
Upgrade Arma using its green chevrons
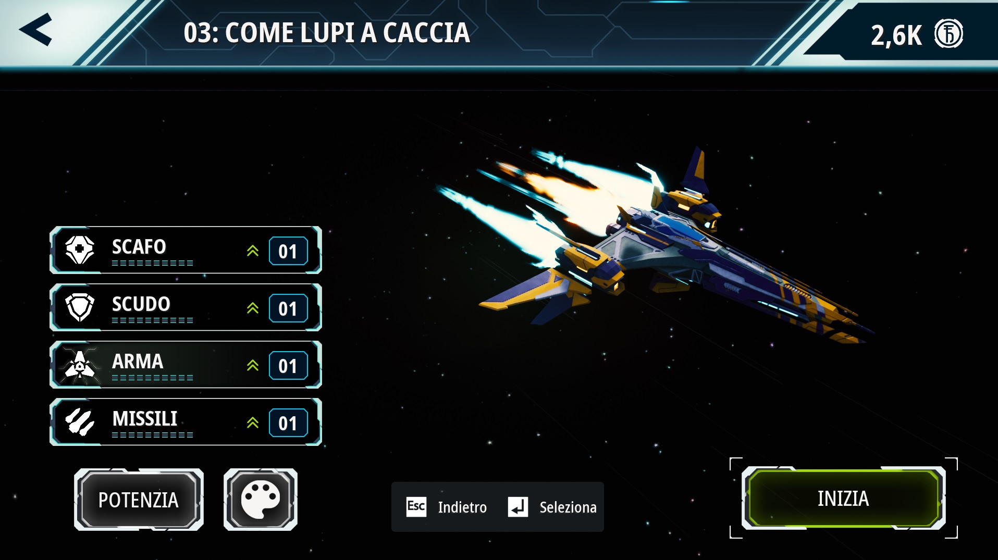253,365
